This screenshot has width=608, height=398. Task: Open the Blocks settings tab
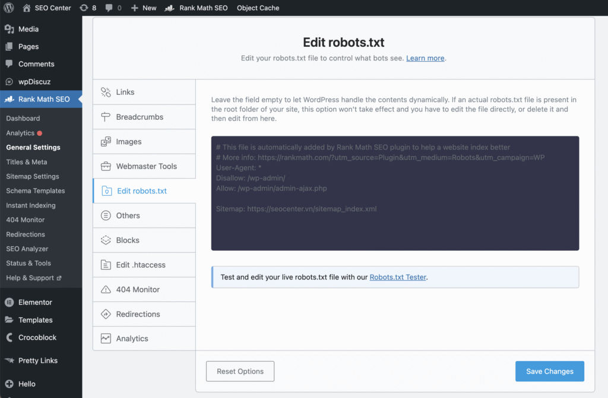click(x=128, y=240)
